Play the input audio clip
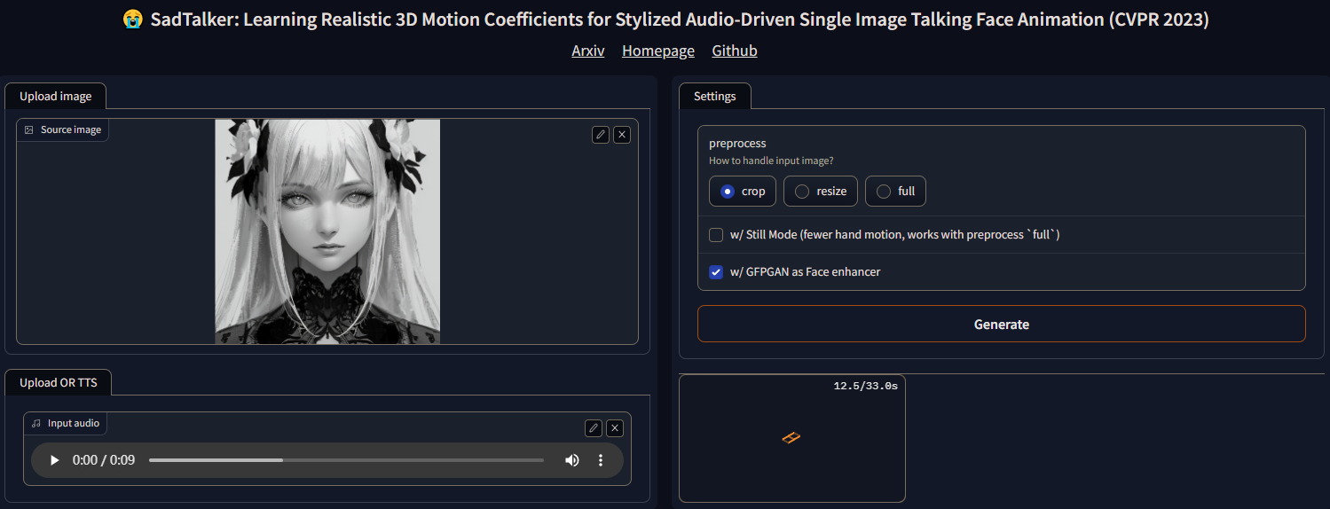Viewport: 1330px width, 509px height. [x=54, y=460]
